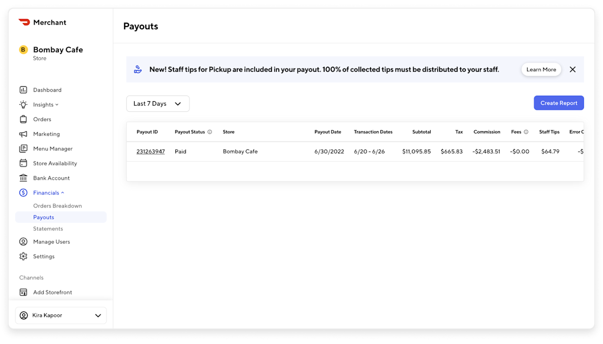The width and height of the screenshot is (603, 344).
Task: Click the Fees info icon
Action: coord(526,132)
